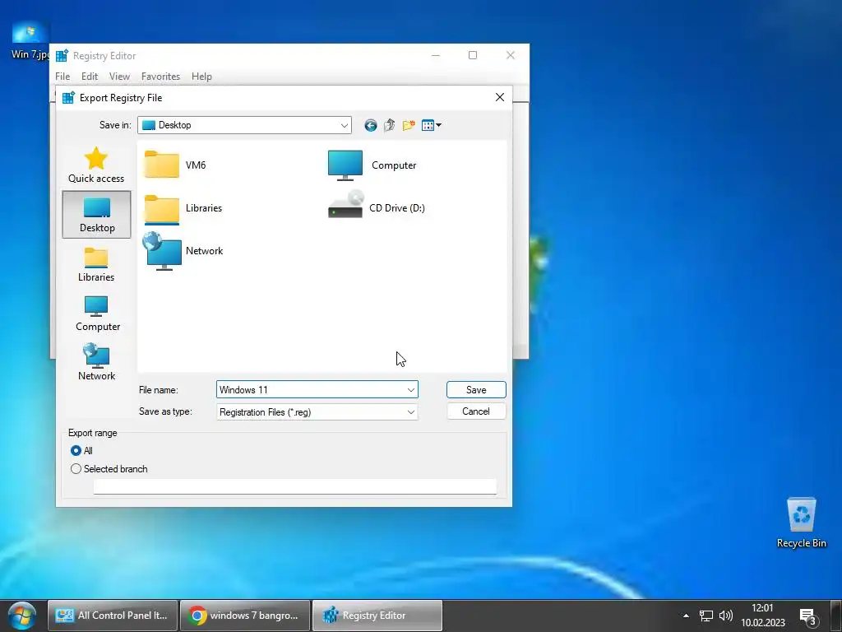Select Network item in file list

pos(183,251)
